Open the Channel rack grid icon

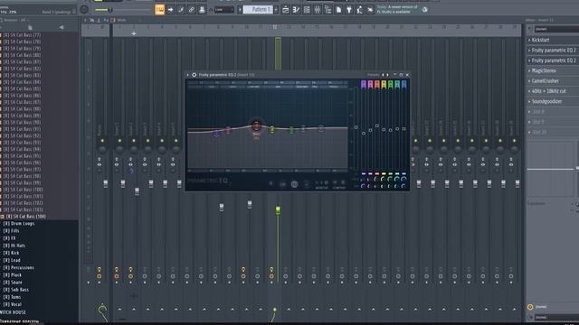[x=307, y=10]
